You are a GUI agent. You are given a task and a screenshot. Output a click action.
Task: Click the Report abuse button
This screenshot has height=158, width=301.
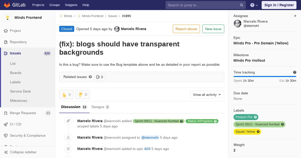pos(186,29)
